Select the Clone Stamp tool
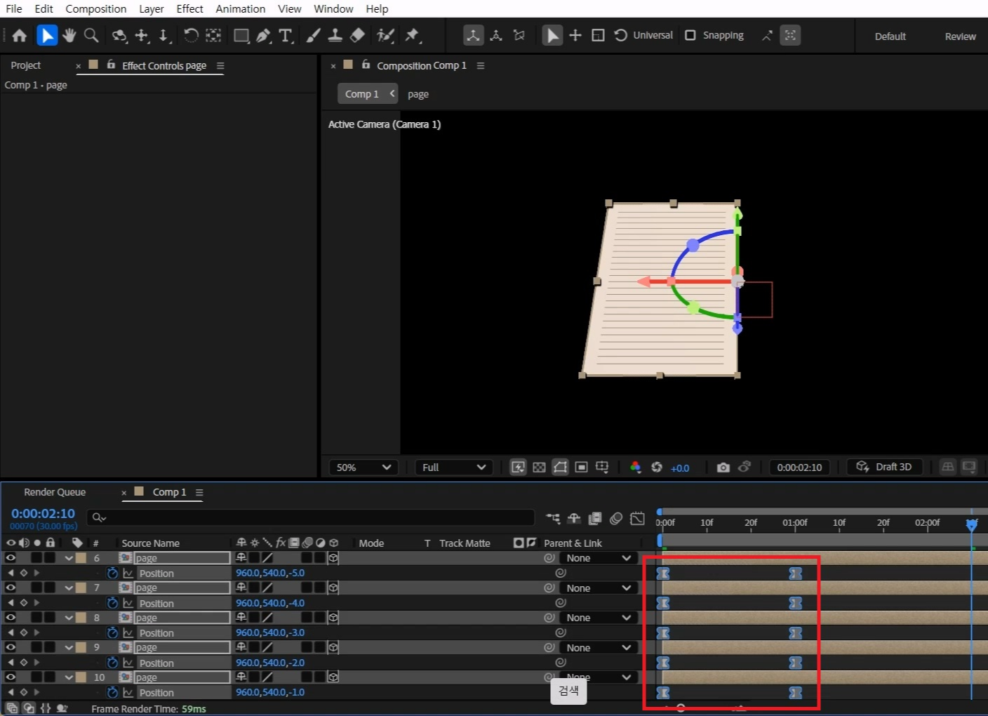The height and width of the screenshot is (716, 988). pyautogui.click(x=335, y=35)
